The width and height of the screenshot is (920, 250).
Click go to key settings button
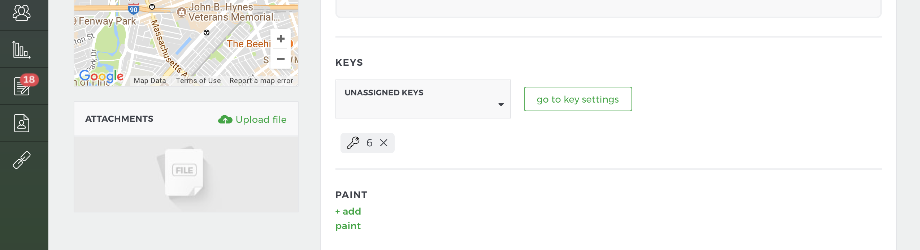pos(578,99)
